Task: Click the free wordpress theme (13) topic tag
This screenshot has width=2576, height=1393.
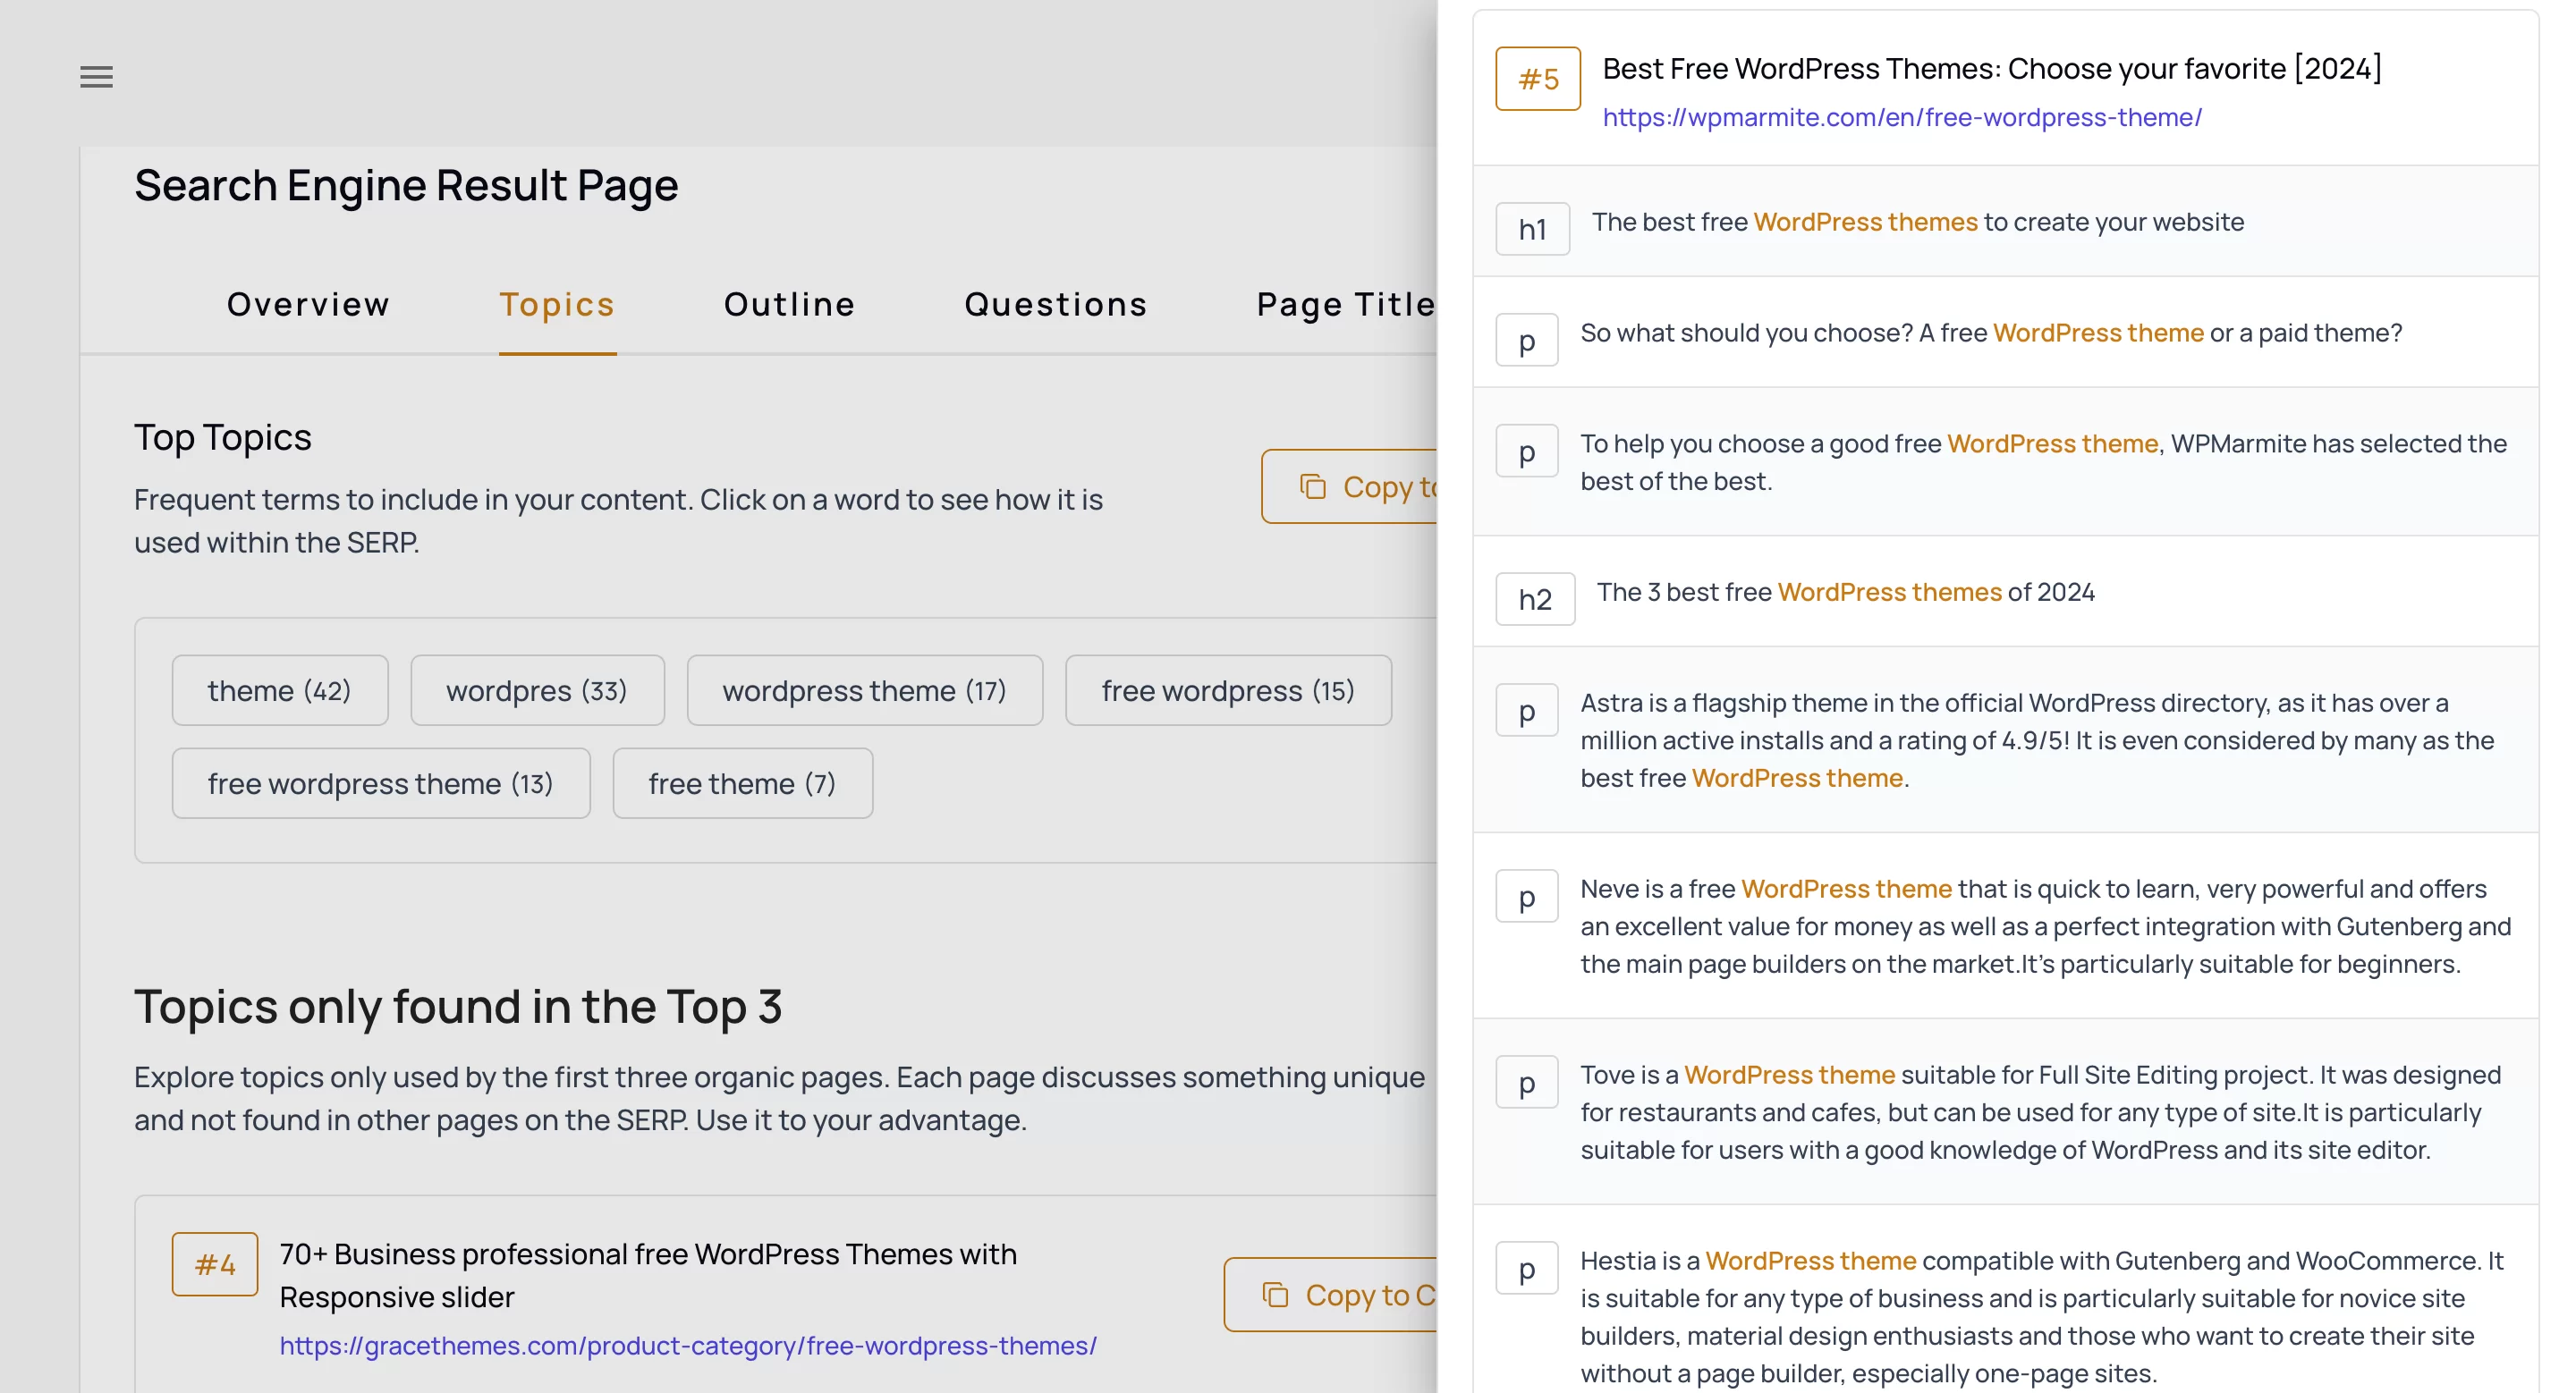Action: pos(381,782)
